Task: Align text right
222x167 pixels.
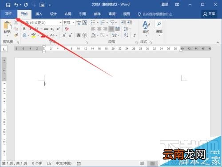Action: [105, 29]
